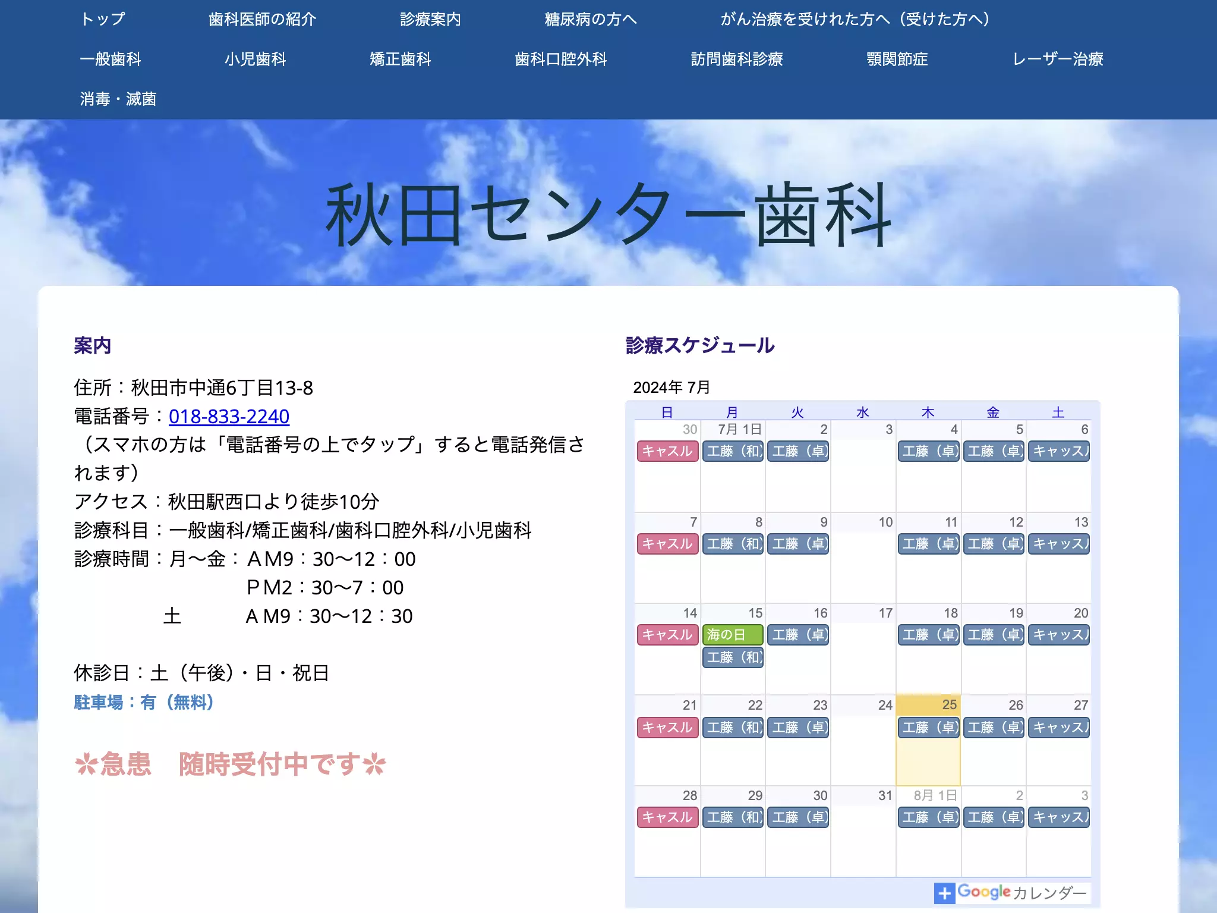Click the date number 31 in calendar
Screen dimensions: 1217x913
click(885, 795)
